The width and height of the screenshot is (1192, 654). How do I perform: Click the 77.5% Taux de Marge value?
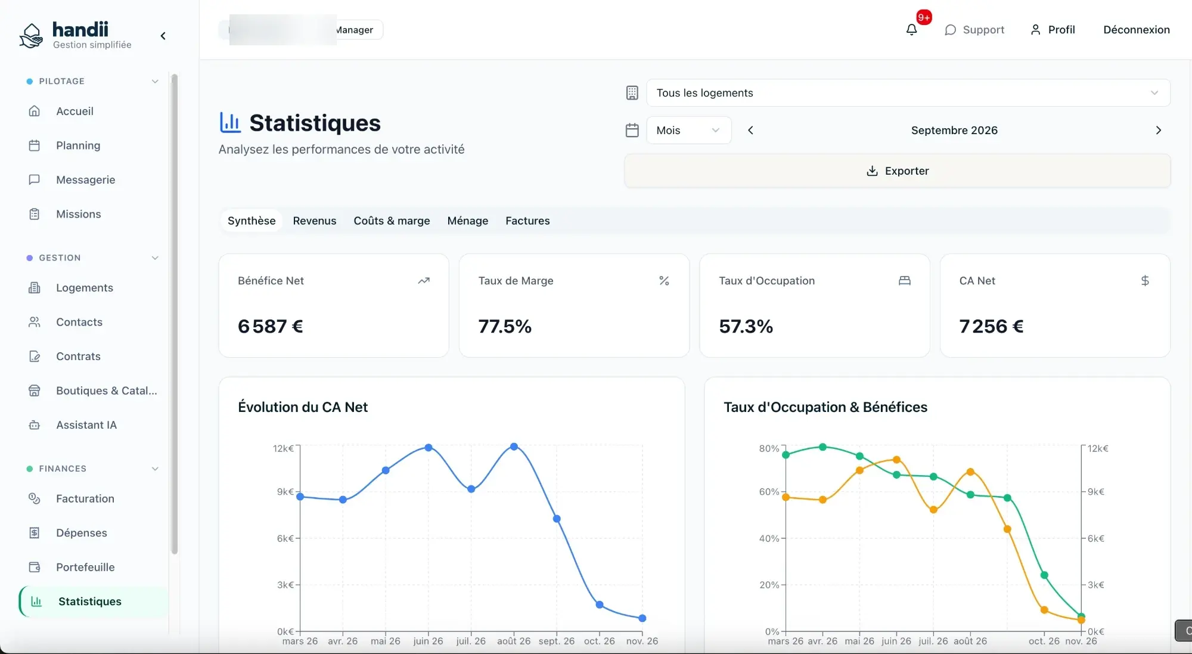[505, 326]
